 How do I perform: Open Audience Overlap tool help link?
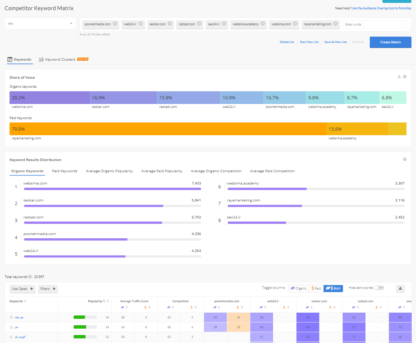pyautogui.click(x=381, y=8)
